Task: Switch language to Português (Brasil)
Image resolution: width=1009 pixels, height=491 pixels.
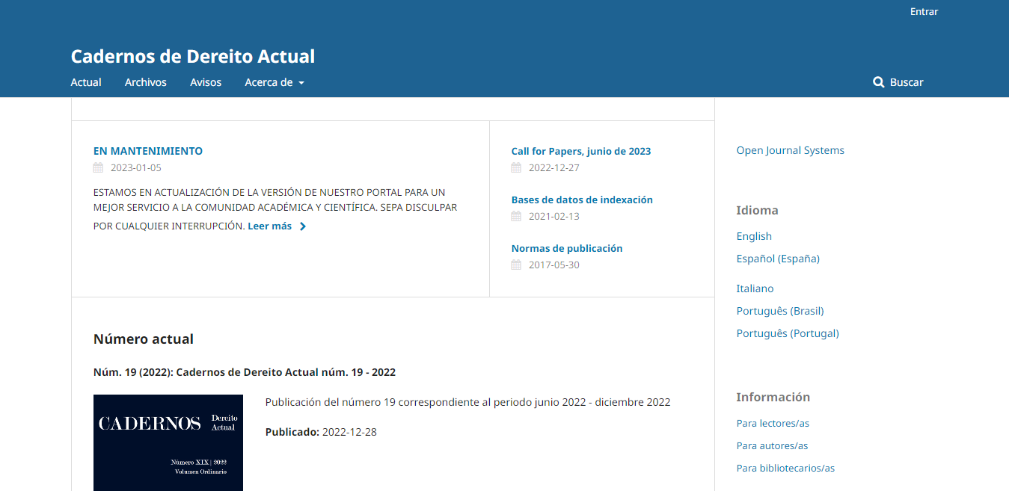Action: [780, 311]
